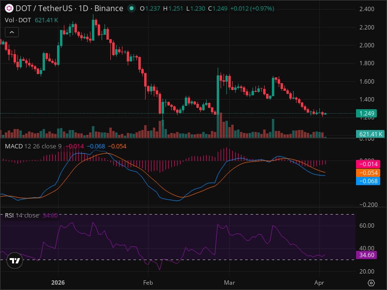Click the MACD signal value label −0.054
This screenshot has height=290, width=387.
[368, 173]
